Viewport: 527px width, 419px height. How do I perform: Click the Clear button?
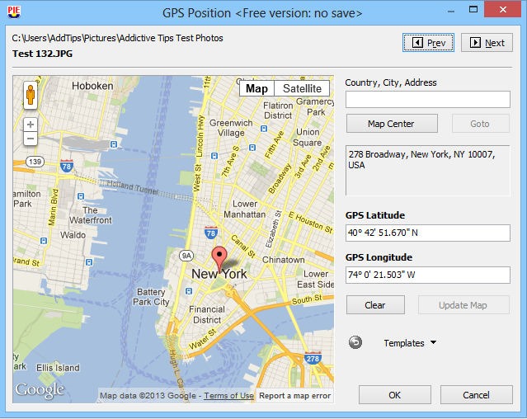(x=375, y=305)
